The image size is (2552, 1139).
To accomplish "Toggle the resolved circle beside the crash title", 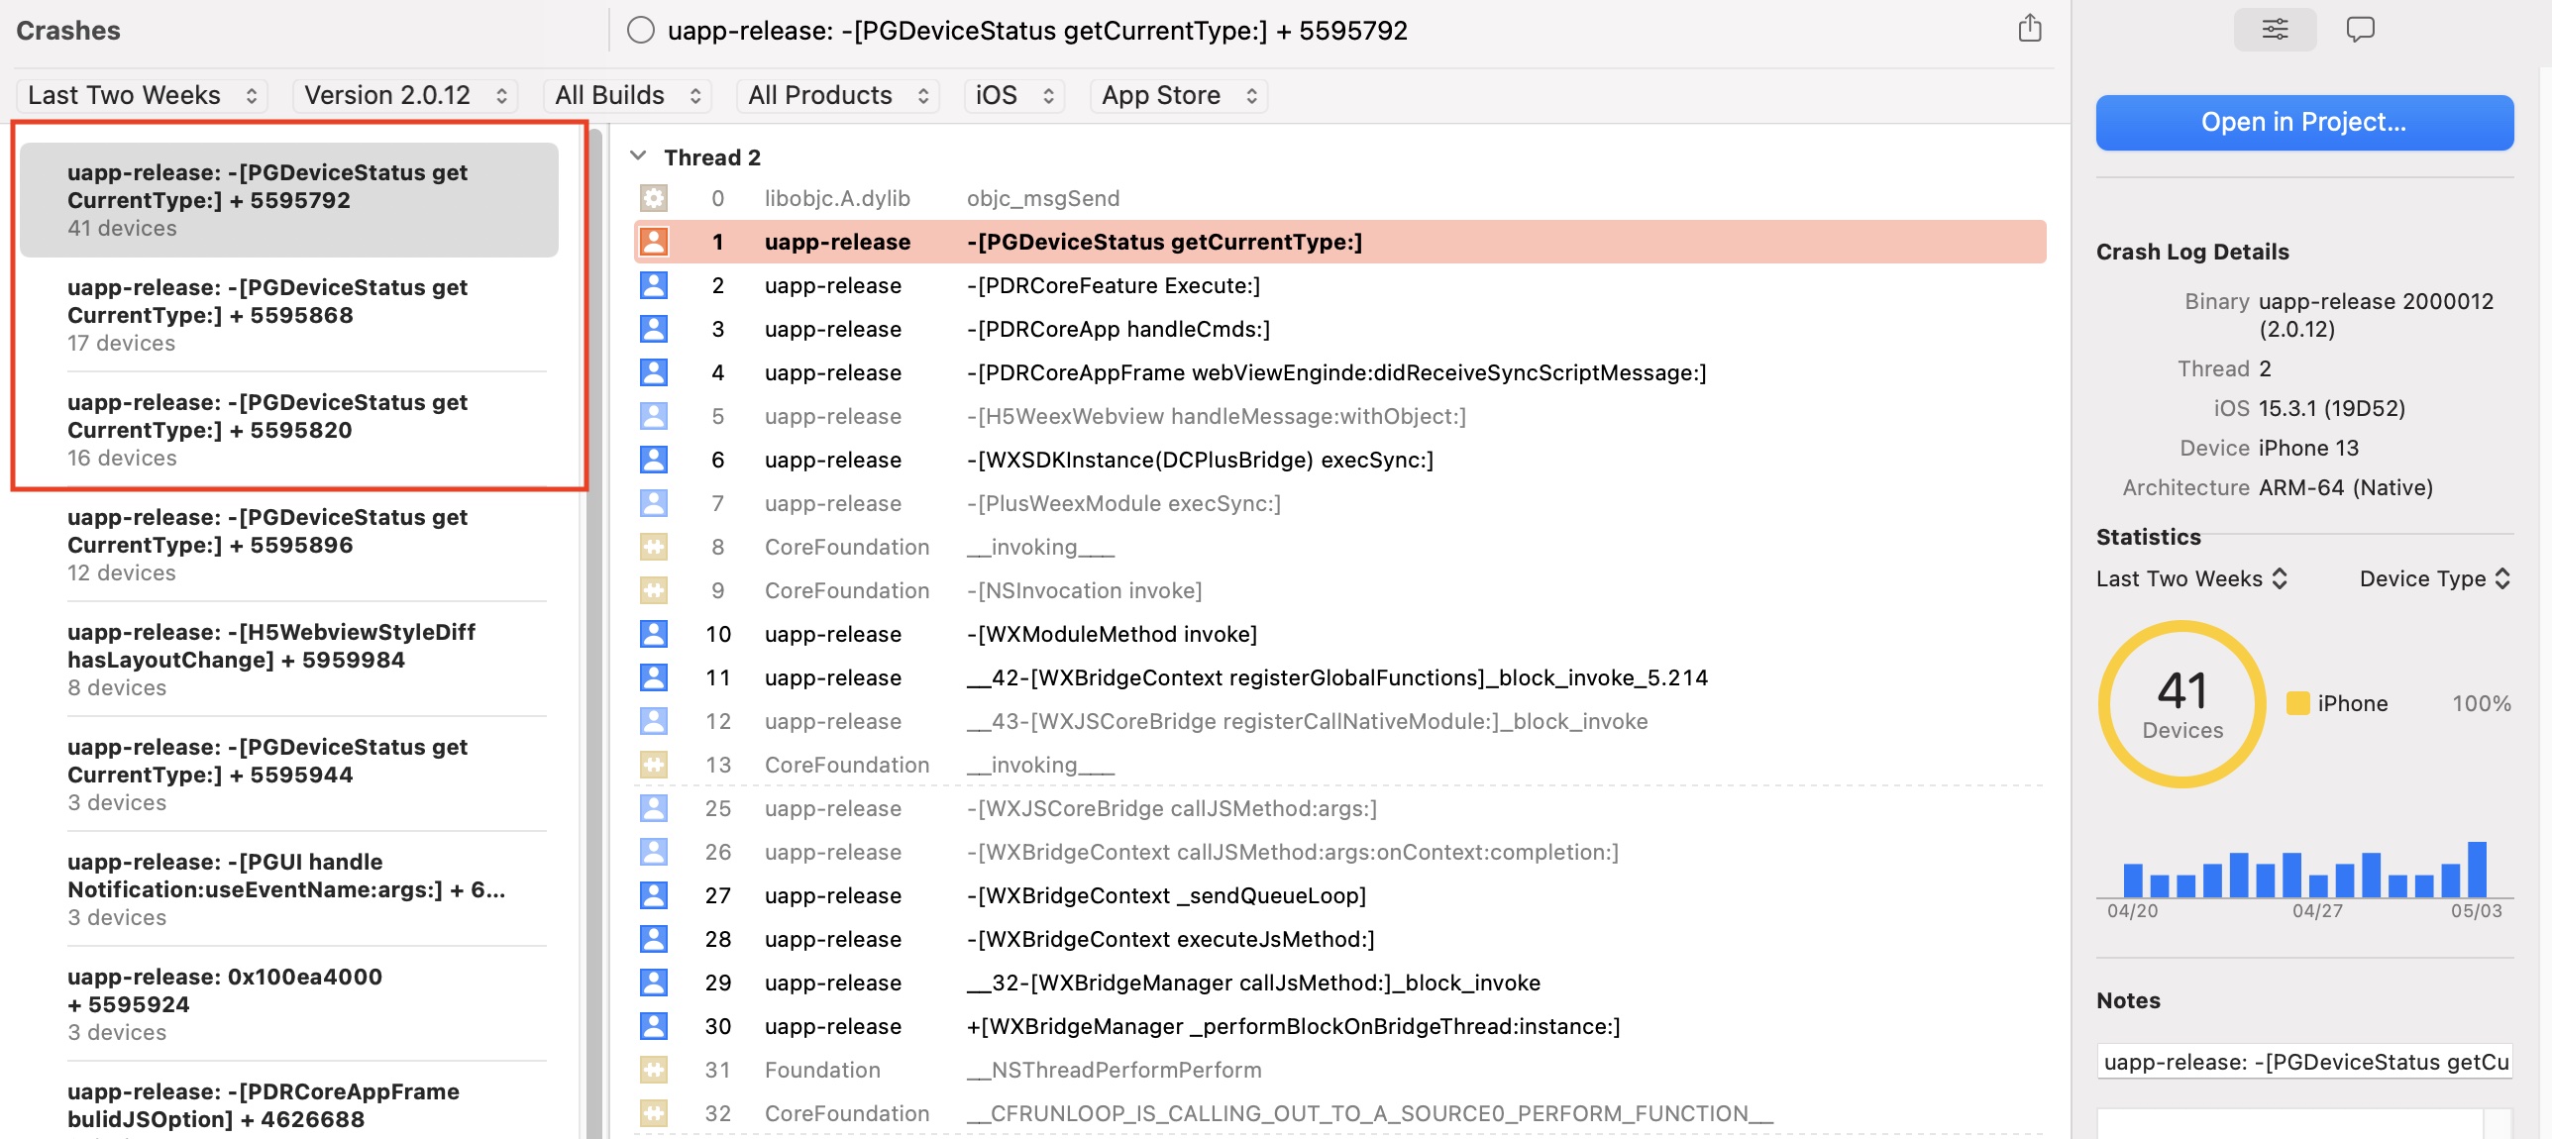I will click(641, 31).
